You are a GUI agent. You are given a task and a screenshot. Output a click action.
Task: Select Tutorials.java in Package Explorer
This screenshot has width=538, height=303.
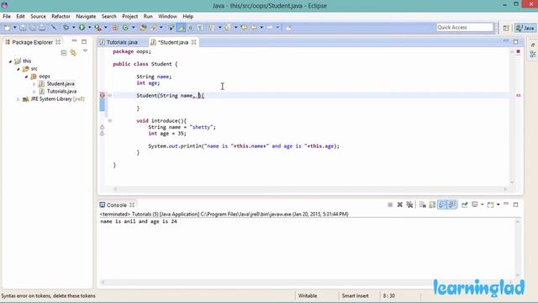(x=61, y=92)
